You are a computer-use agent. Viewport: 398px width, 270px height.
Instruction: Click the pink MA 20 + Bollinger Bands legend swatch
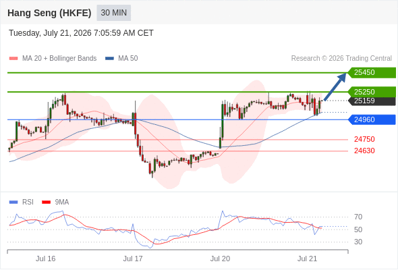pos(13,59)
